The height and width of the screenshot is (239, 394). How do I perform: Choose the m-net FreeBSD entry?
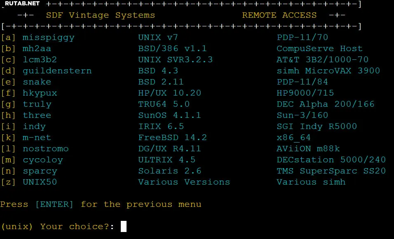tap(37, 138)
